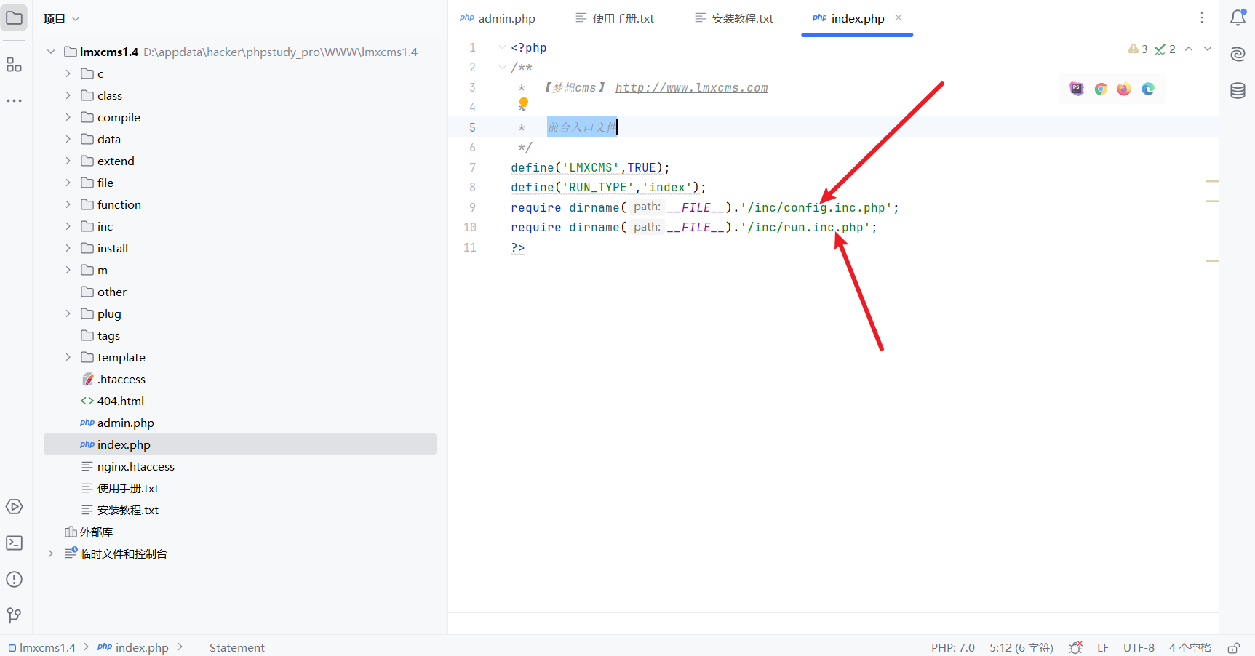Preview page in Chrome browser
This screenshot has width=1255, height=656.
(1101, 89)
